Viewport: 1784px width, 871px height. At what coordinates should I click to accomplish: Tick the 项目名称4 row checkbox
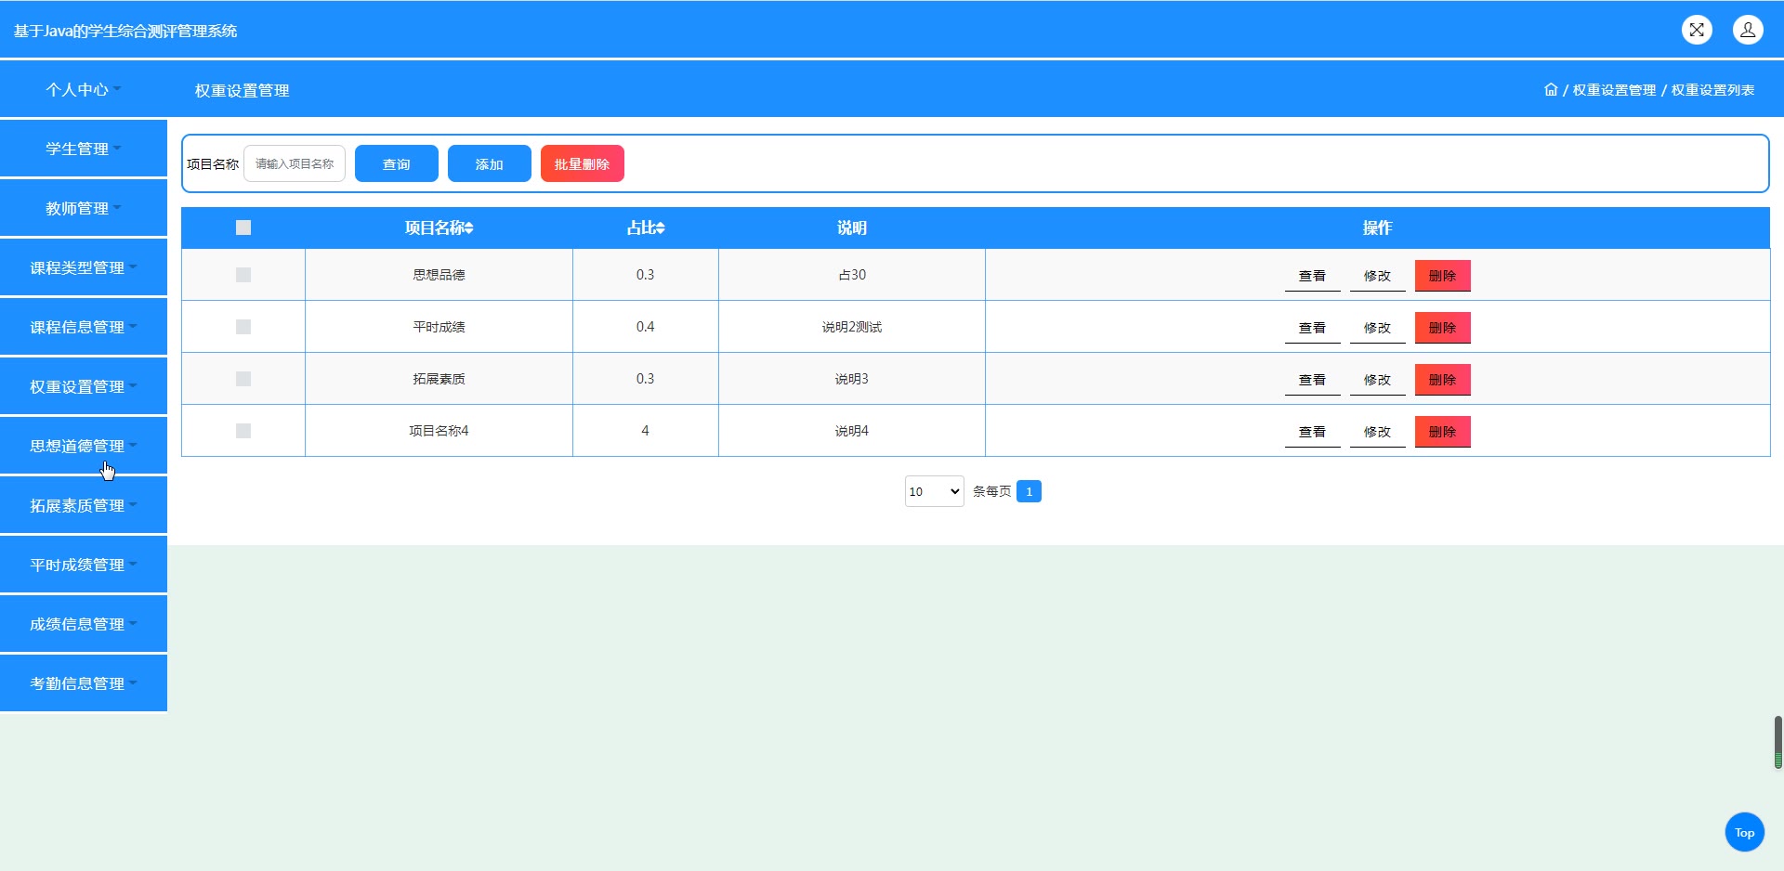point(243,431)
